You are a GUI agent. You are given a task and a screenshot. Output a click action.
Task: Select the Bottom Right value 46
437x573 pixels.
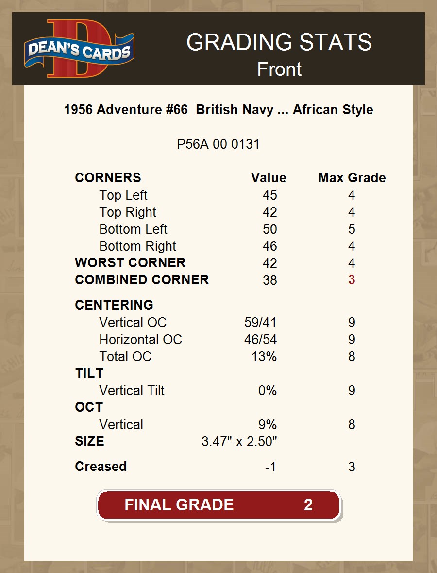(x=269, y=246)
